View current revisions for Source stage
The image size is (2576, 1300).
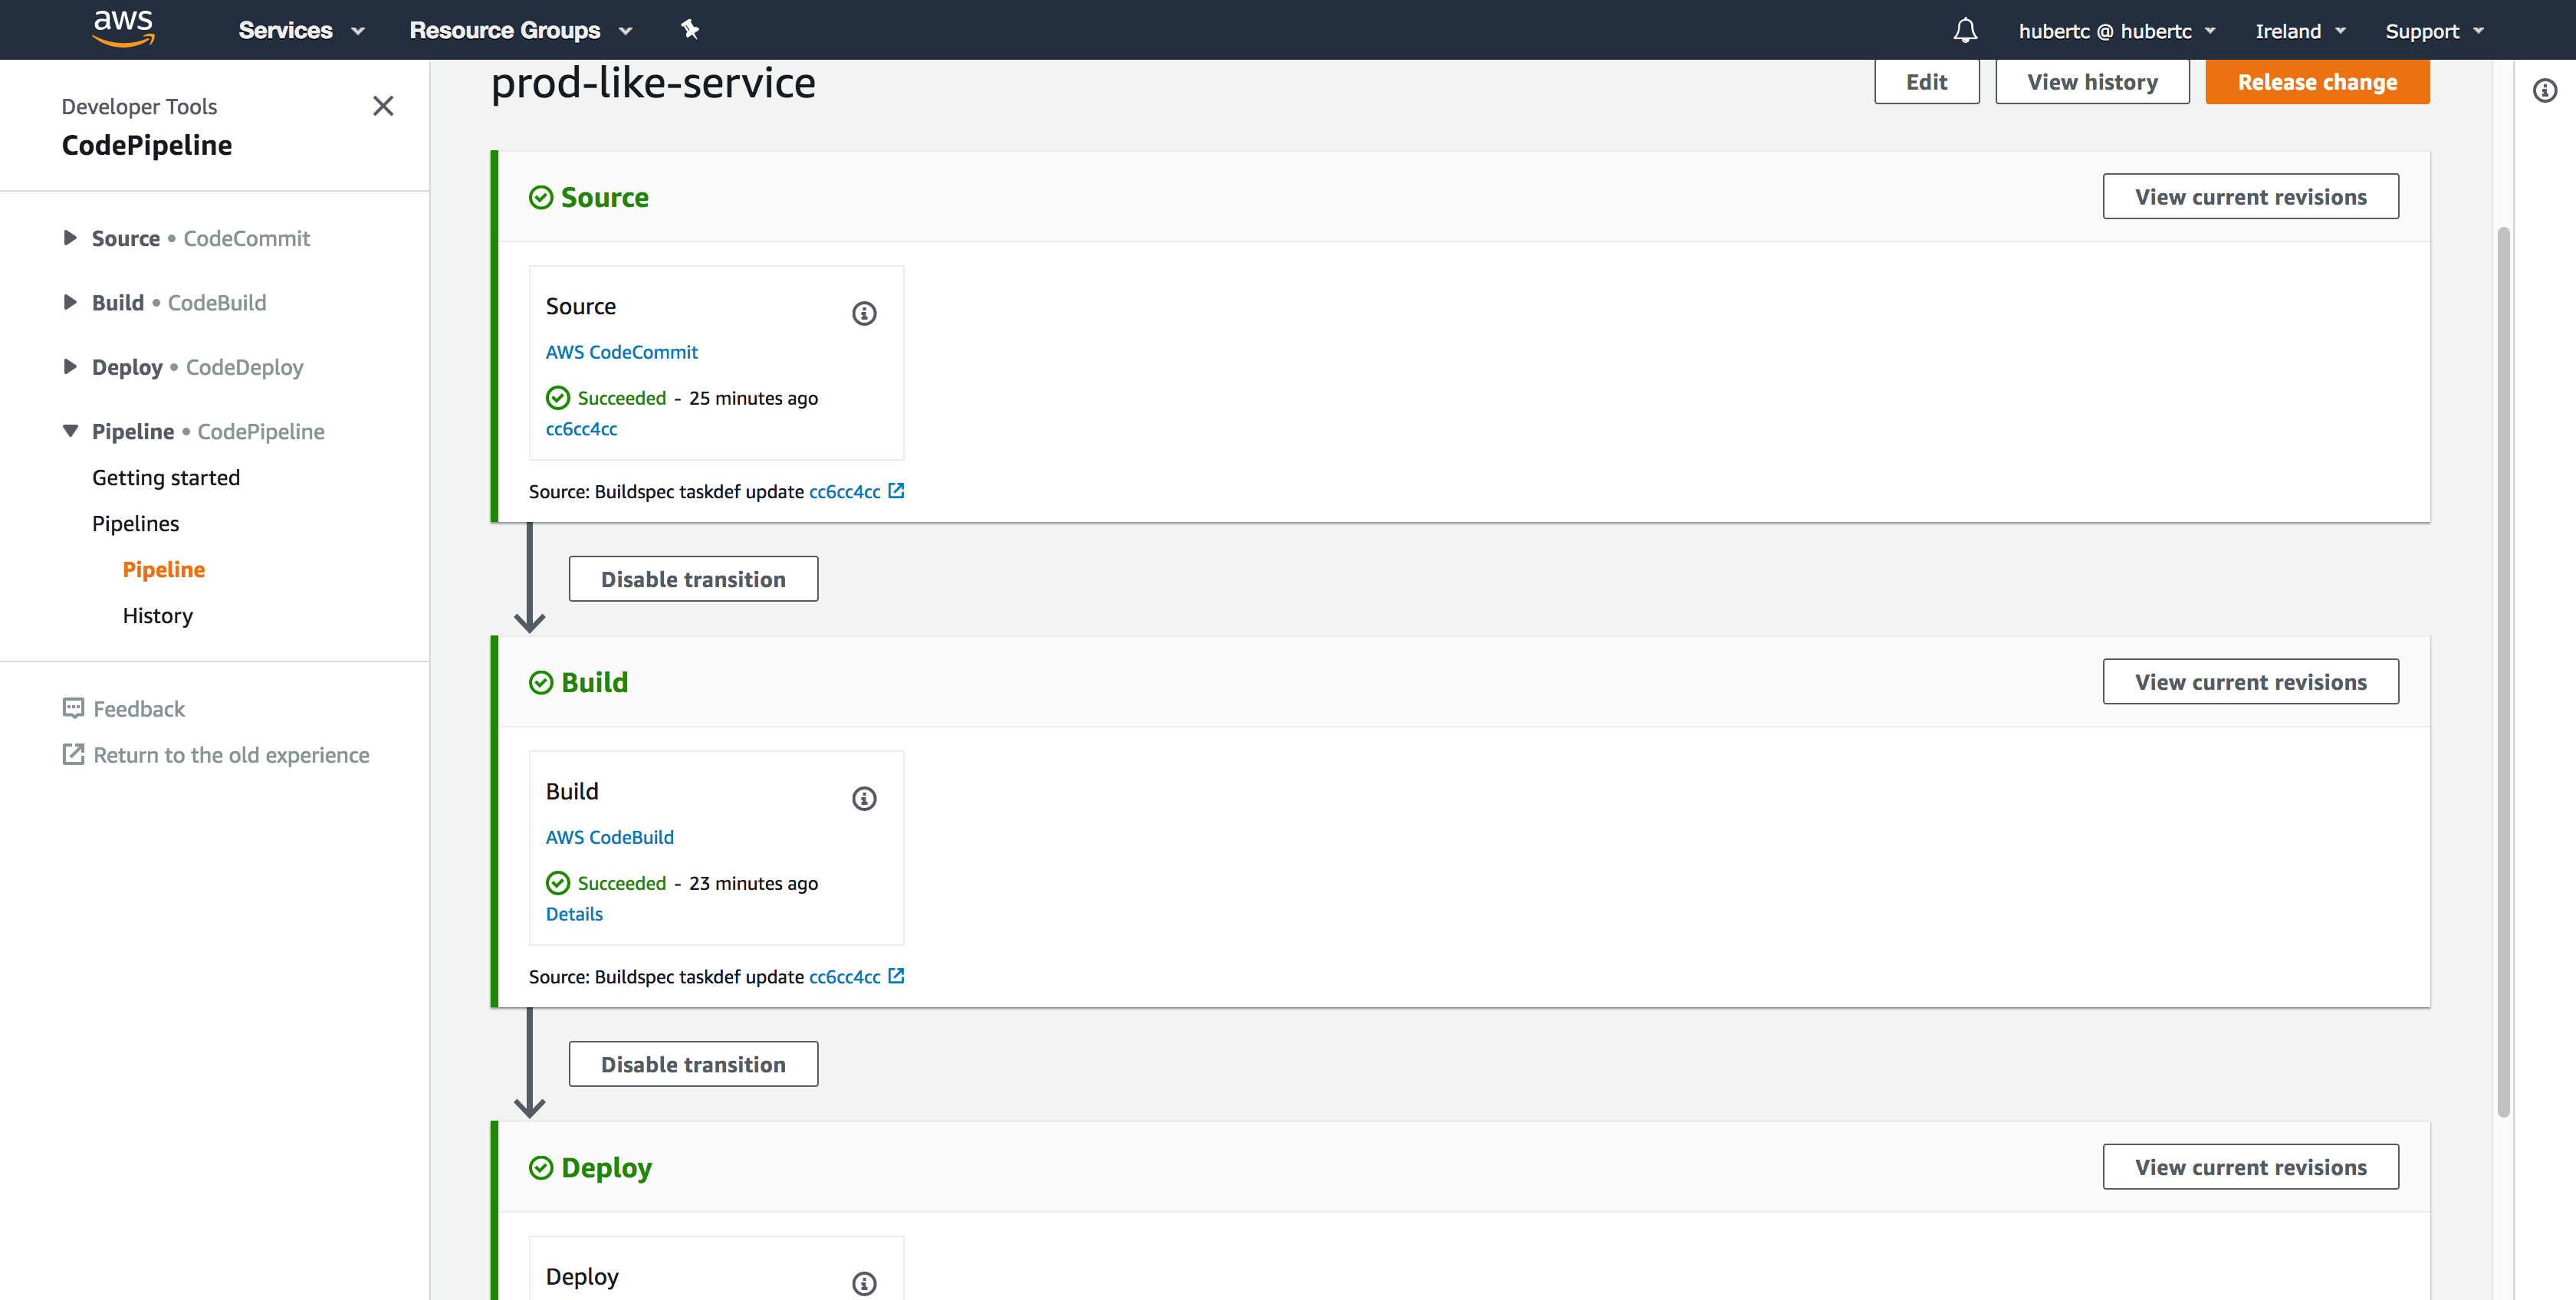tap(2250, 197)
